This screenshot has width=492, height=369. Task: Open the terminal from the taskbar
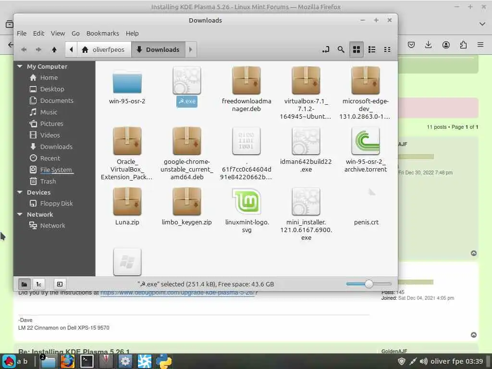(86, 361)
